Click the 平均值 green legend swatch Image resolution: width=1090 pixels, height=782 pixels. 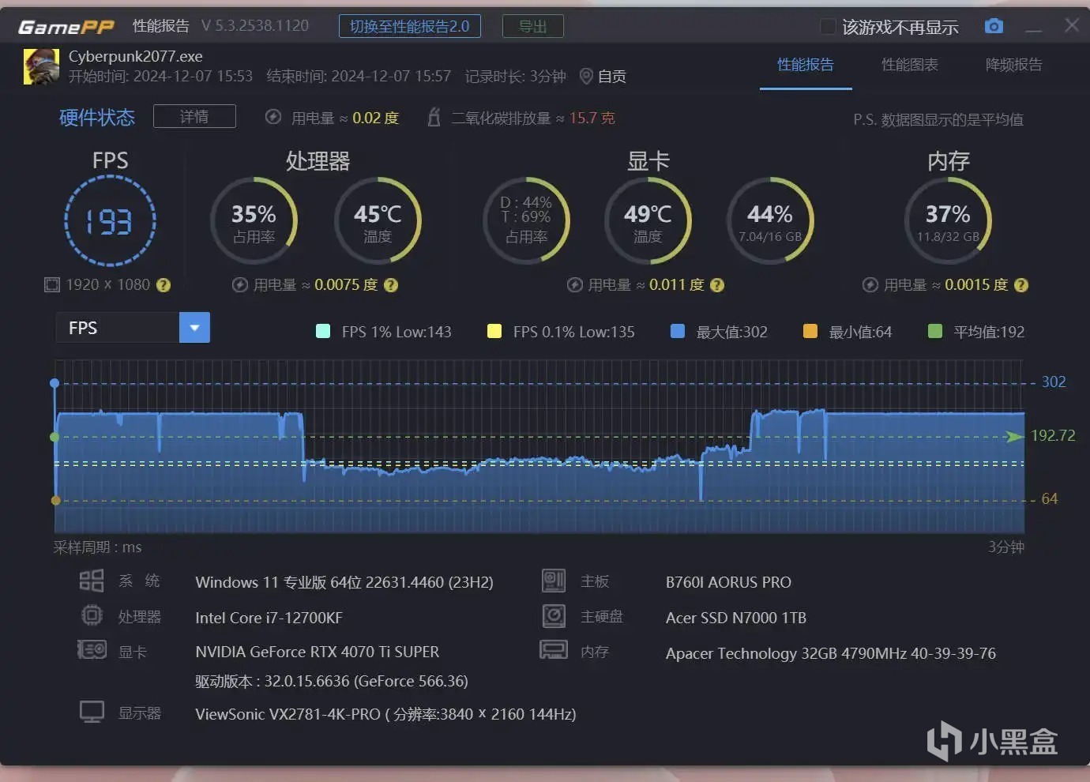tap(935, 331)
